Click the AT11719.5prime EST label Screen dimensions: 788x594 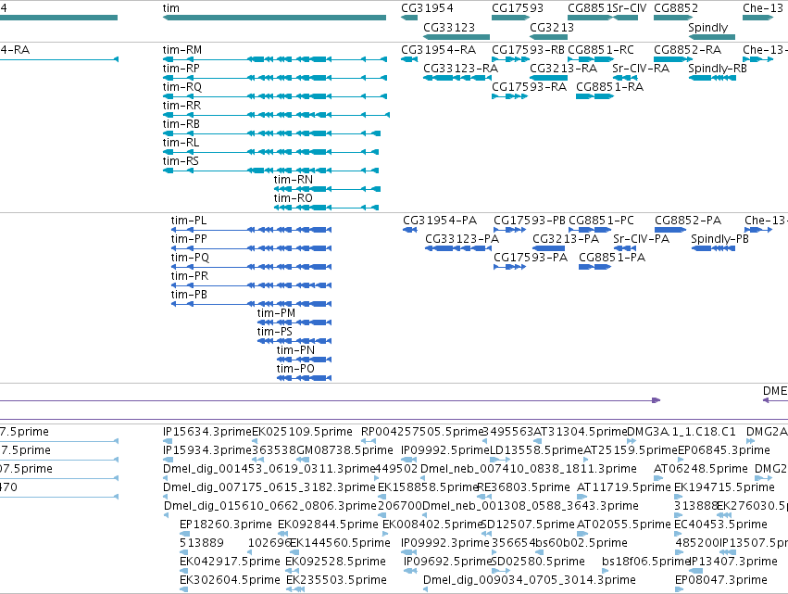point(624,487)
